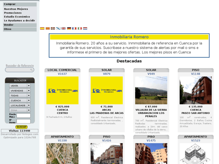Click the Visitas: 113440 counter

coord(20,131)
